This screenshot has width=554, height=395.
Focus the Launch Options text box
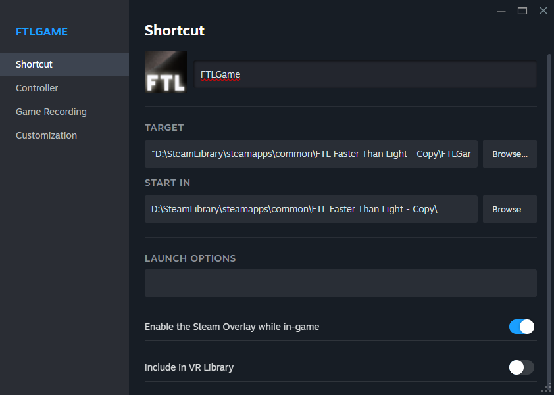340,283
